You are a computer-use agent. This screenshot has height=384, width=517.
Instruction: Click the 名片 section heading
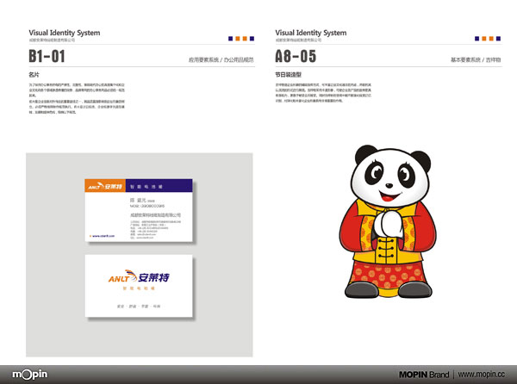point(34,75)
